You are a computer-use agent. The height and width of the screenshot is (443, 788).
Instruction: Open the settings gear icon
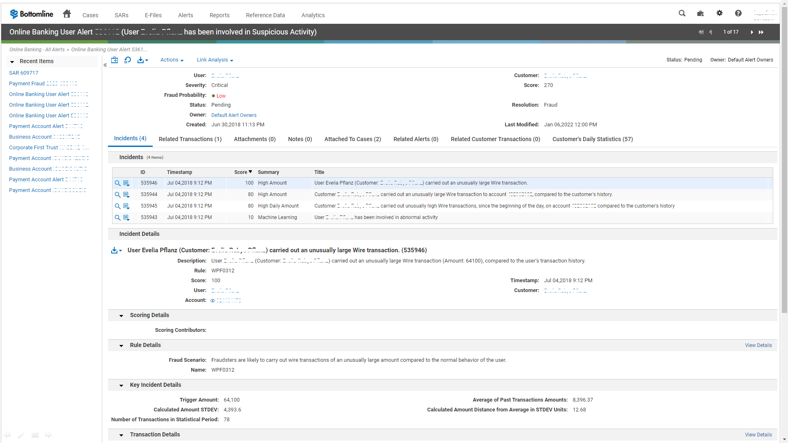719,14
